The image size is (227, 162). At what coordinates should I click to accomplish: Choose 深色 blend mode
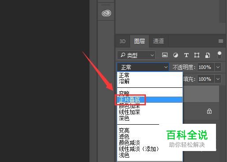[x=150, y=118]
